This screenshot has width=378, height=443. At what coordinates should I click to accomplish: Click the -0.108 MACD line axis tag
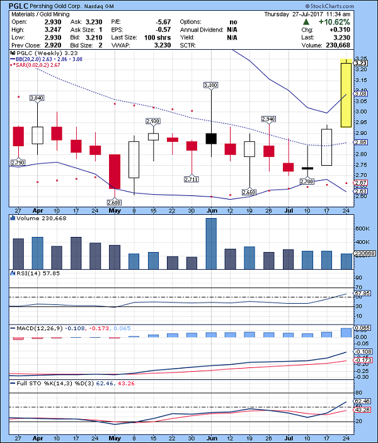[363, 352]
